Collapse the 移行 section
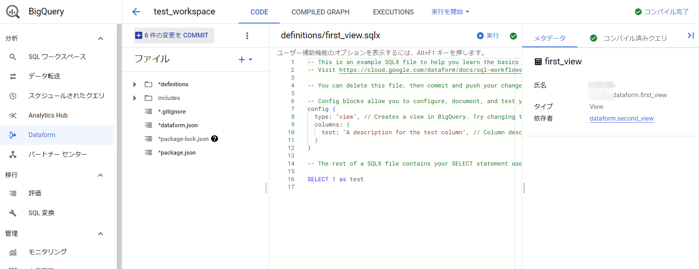This screenshot has height=269, width=699. (x=101, y=175)
